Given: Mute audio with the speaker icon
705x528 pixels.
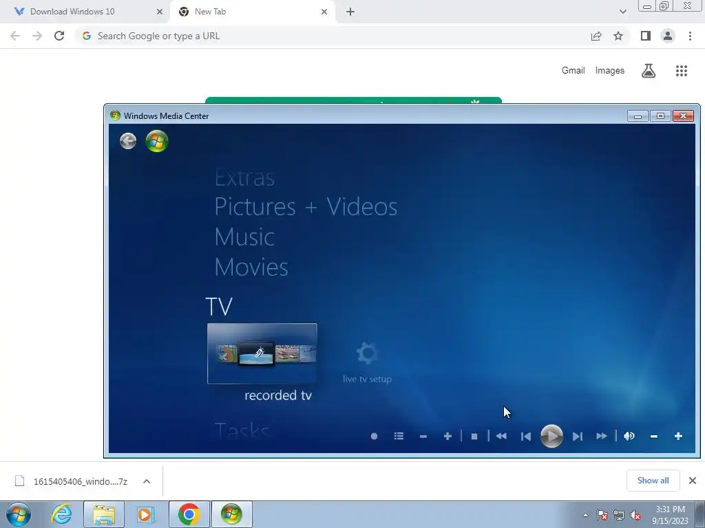Looking at the screenshot, I should coord(629,436).
